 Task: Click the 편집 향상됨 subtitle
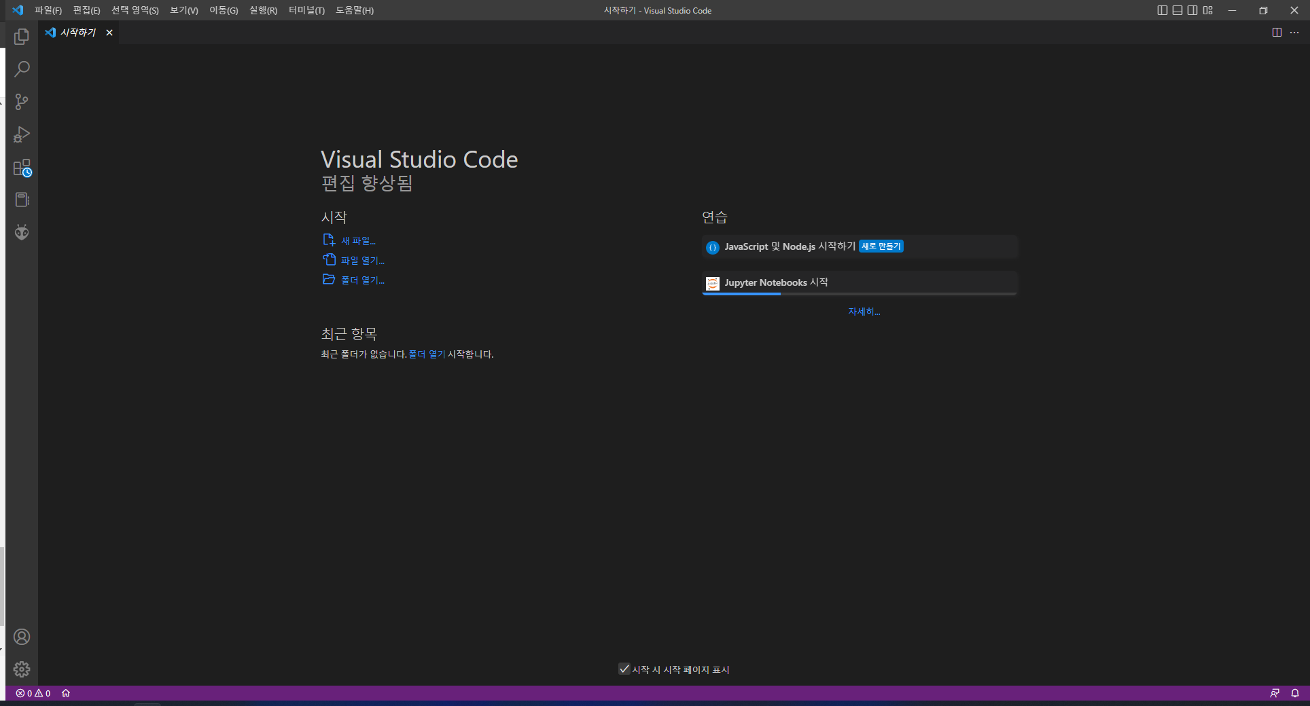tap(367, 183)
